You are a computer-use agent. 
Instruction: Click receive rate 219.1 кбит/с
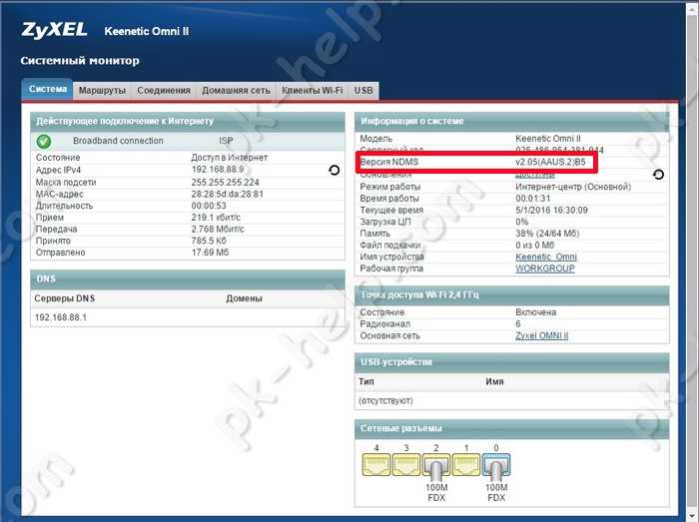point(216,218)
